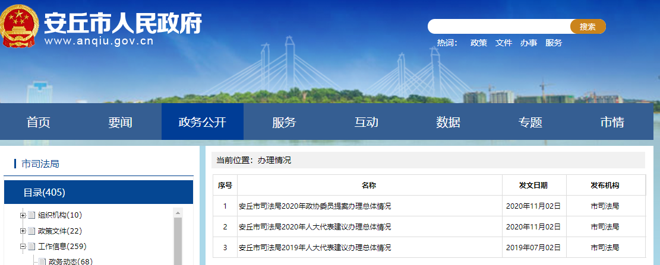Click the 安丘市人民政府 site title

(x=123, y=23)
